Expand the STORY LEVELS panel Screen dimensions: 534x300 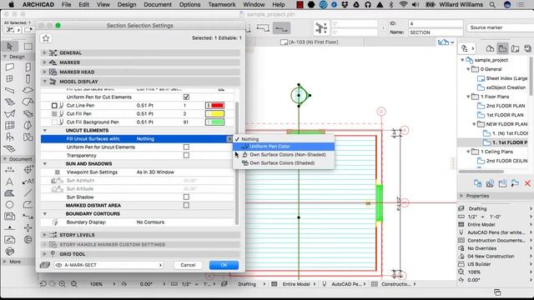click(44, 235)
